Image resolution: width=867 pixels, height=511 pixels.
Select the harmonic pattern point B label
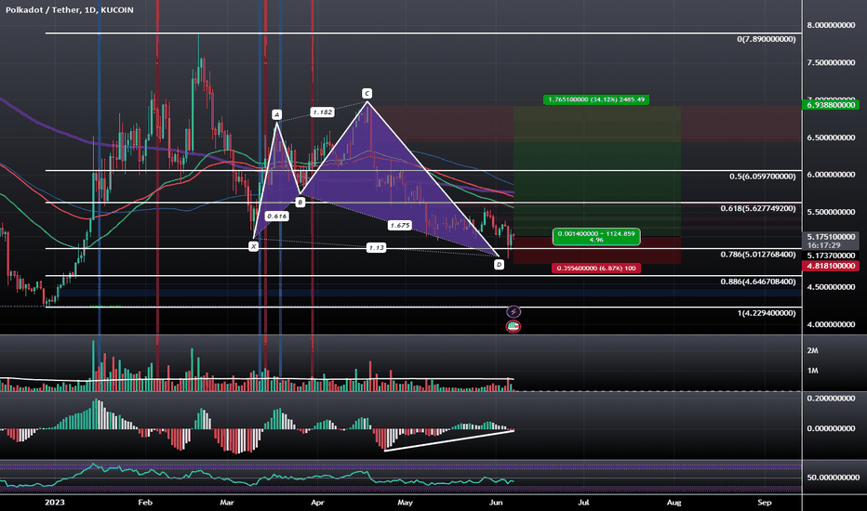[300, 203]
